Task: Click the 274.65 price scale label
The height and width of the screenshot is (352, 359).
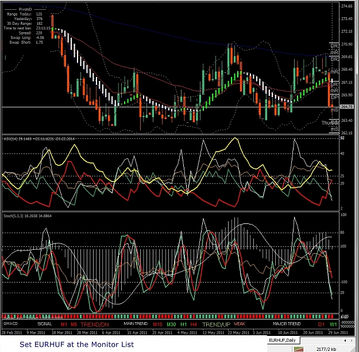Action: pyautogui.click(x=346, y=6)
